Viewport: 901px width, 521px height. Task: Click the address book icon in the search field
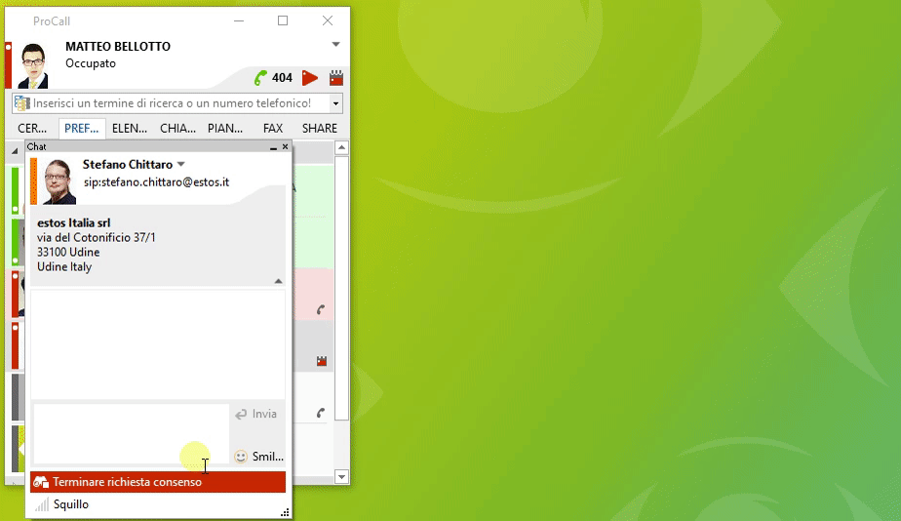(x=21, y=103)
